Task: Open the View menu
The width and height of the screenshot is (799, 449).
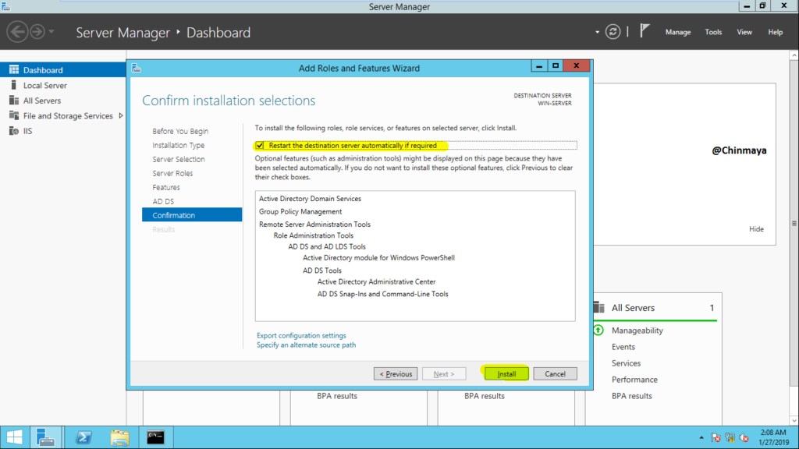Action: pos(744,31)
